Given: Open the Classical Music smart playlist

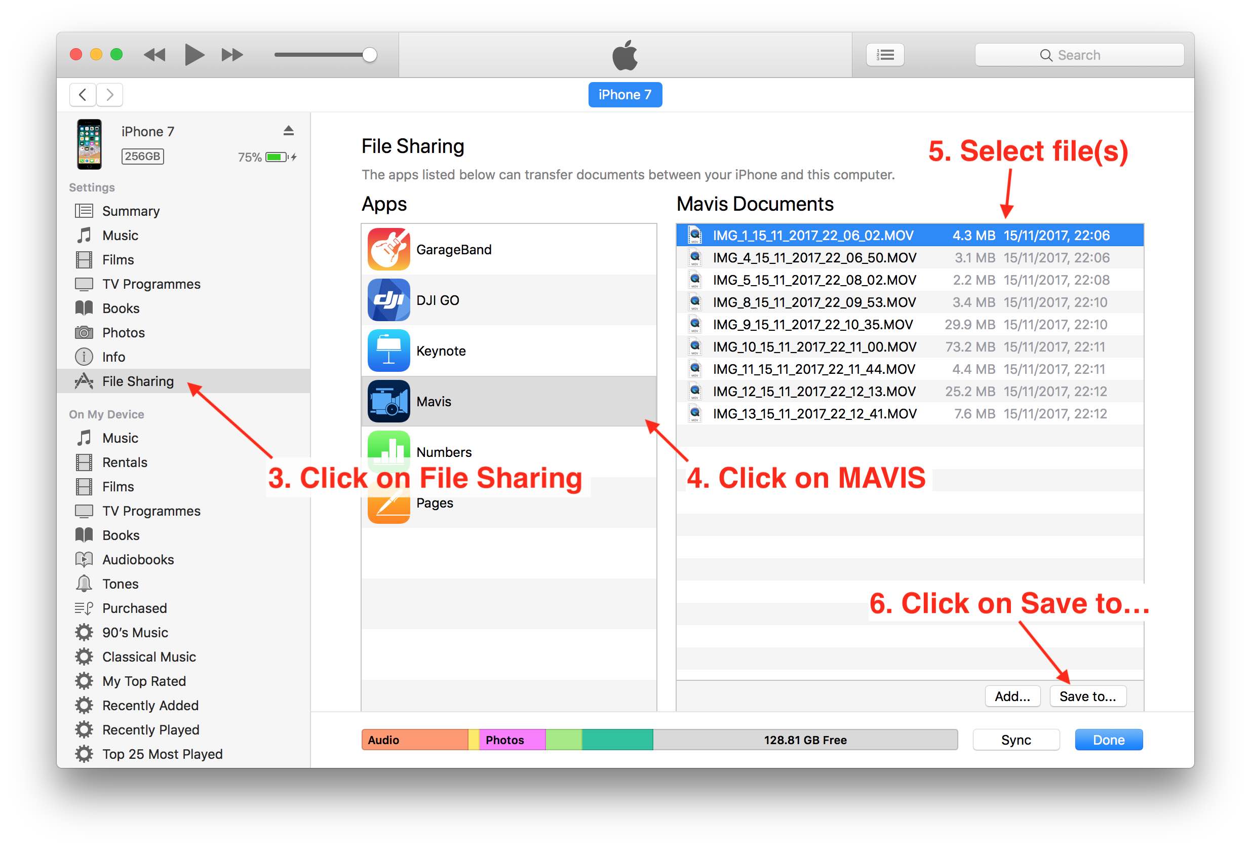Looking at the screenshot, I should click(x=183, y=657).
